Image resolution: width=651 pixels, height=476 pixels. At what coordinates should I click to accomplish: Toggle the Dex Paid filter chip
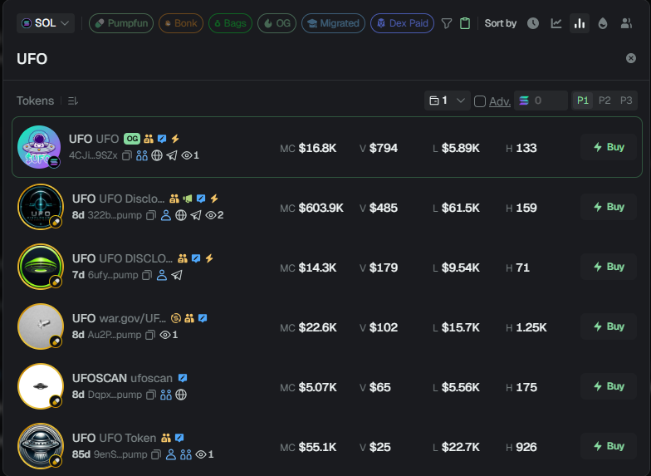pyautogui.click(x=402, y=23)
